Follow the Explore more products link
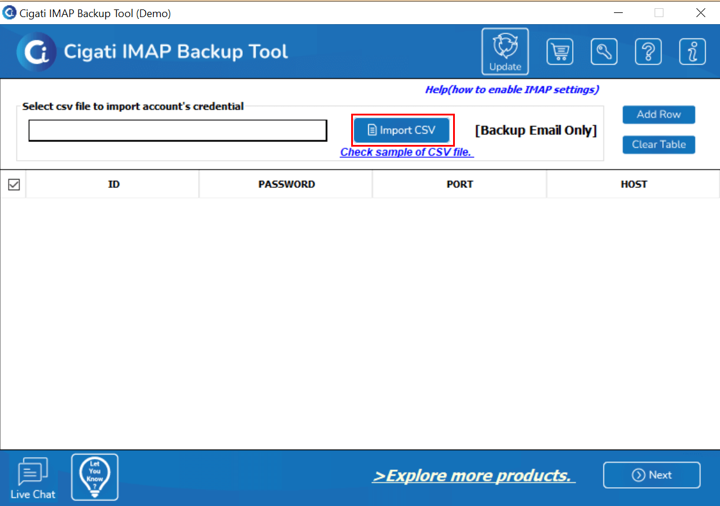This screenshot has height=506, width=720. [x=474, y=475]
